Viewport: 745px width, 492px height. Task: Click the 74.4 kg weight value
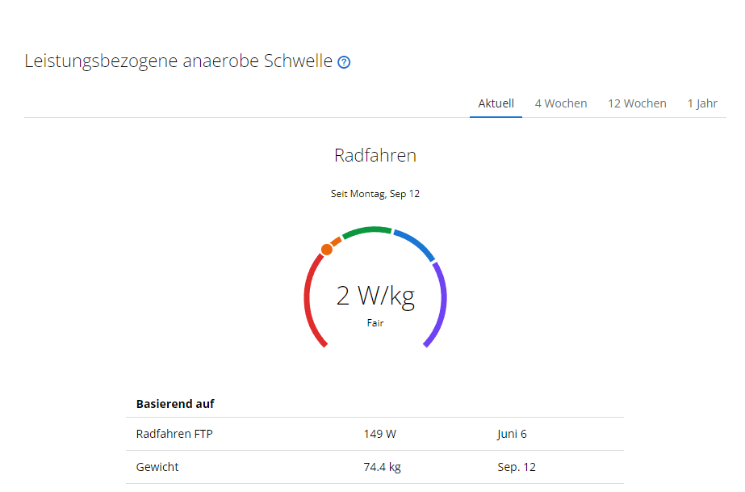coord(383,467)
